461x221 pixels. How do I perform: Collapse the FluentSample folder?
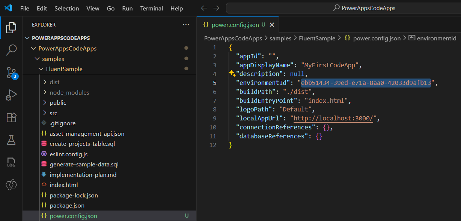click(64, 69)
